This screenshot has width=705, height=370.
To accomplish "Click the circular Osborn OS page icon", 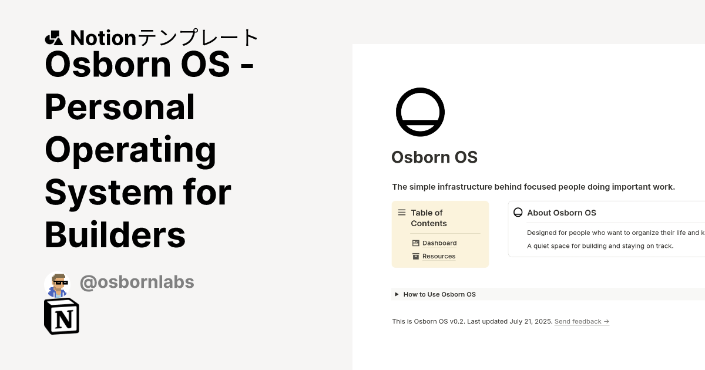I will pos(420,112).
